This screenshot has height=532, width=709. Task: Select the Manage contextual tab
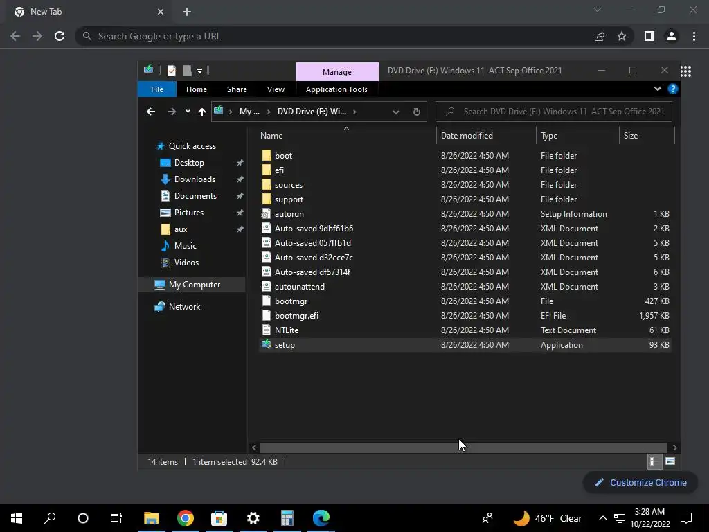tap(337, 72)
